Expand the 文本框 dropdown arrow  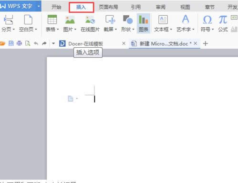pos(171,29)
